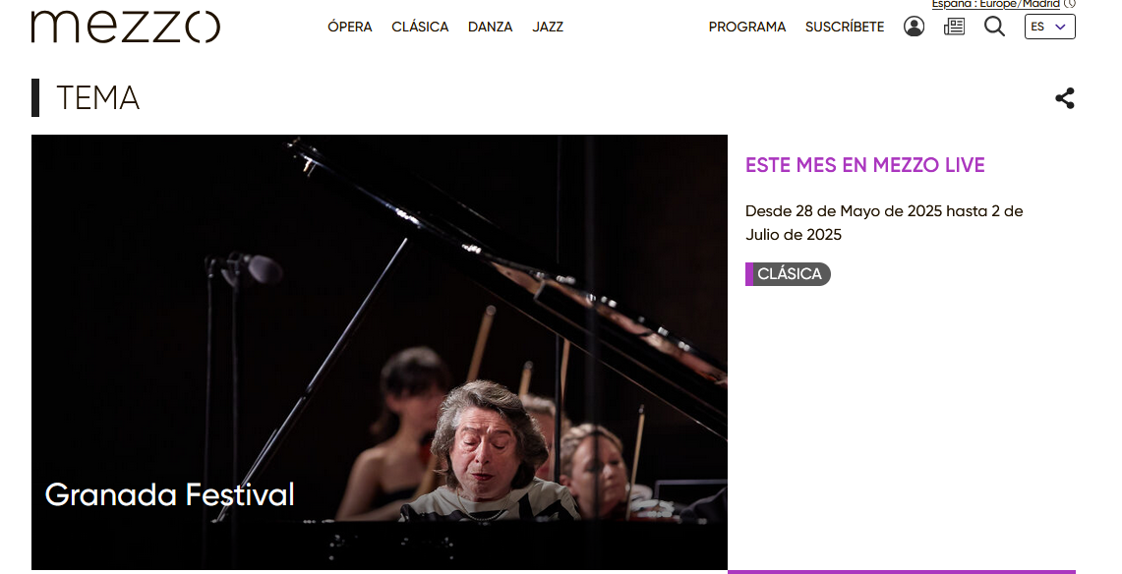Open the JAZZ section
1122x574 pixels.
click(548, 27)
